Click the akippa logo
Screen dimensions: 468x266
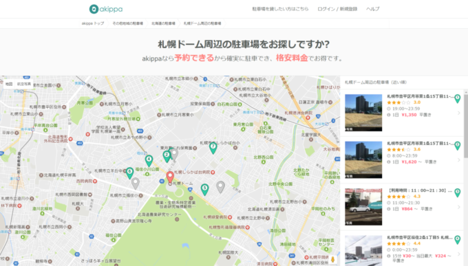tap(106, 9)
